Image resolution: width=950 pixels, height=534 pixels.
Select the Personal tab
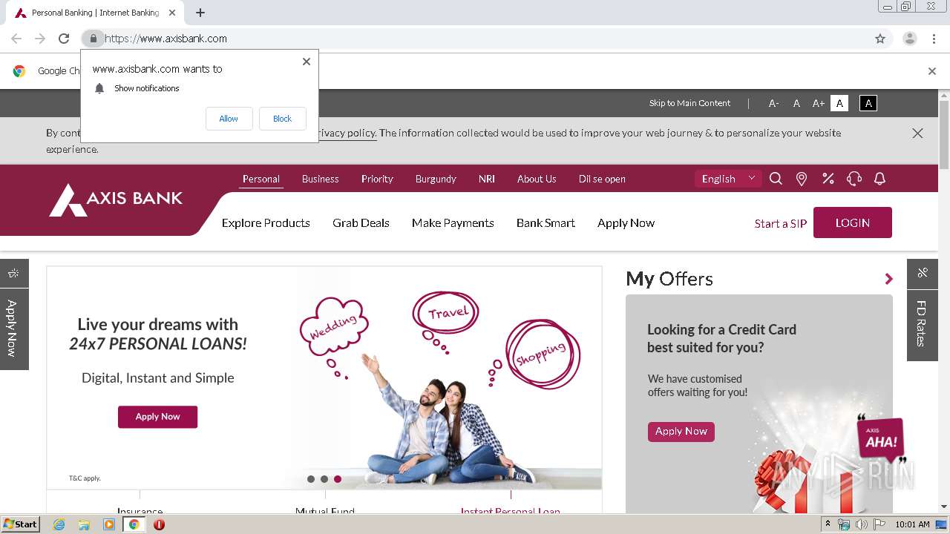click(x=261, y=179)
